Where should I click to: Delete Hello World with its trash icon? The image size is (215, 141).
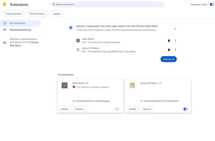[169, 41]
